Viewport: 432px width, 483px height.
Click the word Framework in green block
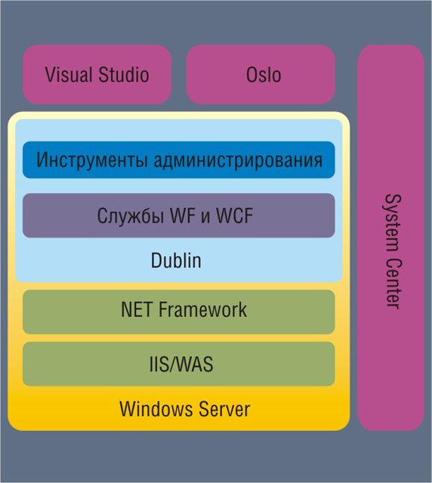[x=202, y=309]
